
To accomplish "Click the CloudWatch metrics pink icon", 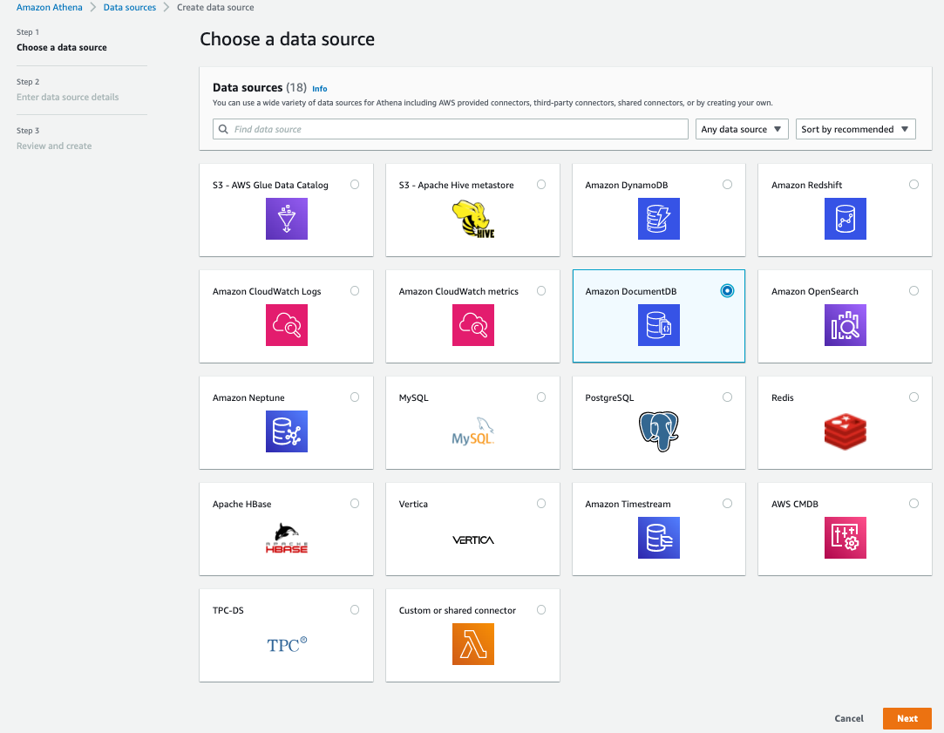I will click(473, 325).
